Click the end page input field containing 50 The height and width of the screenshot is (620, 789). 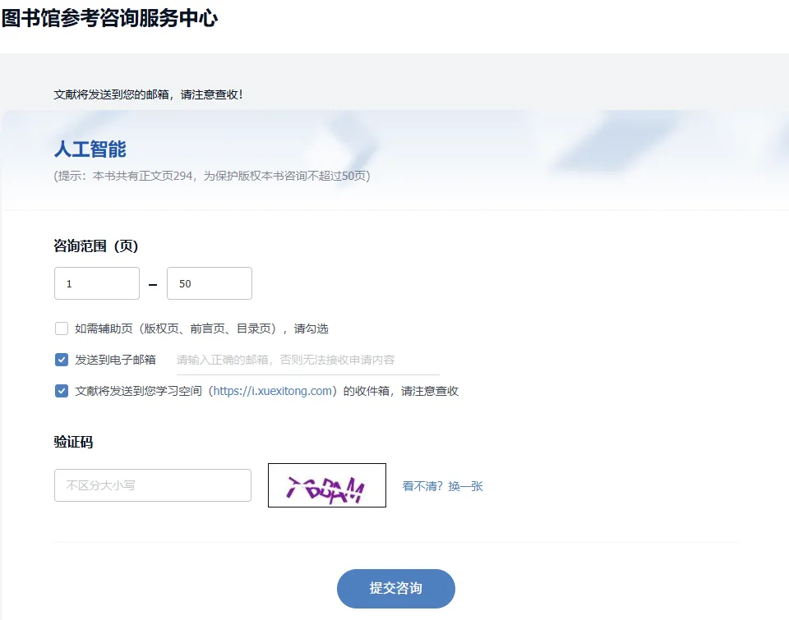[209, 283]
